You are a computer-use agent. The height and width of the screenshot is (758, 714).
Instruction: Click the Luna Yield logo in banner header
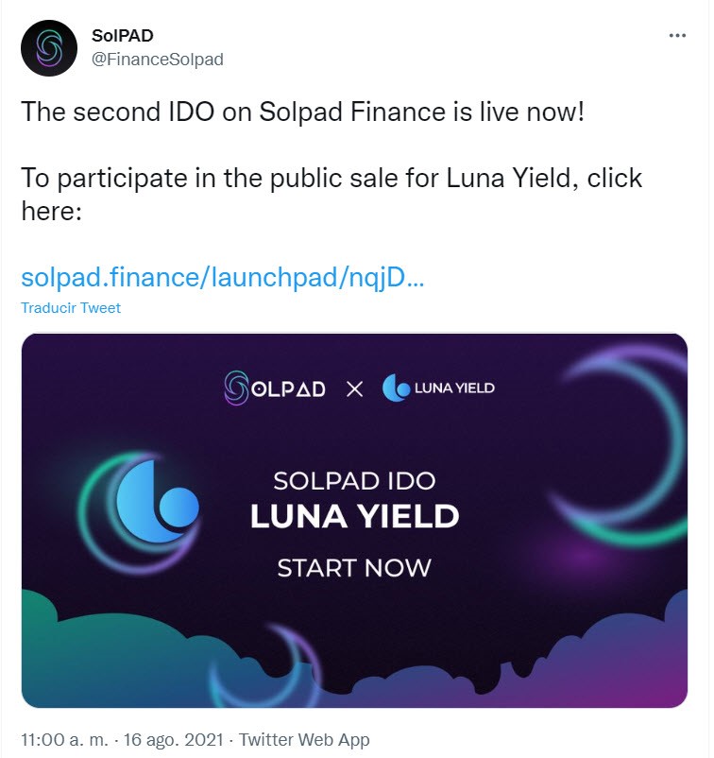tap(438, 388)
